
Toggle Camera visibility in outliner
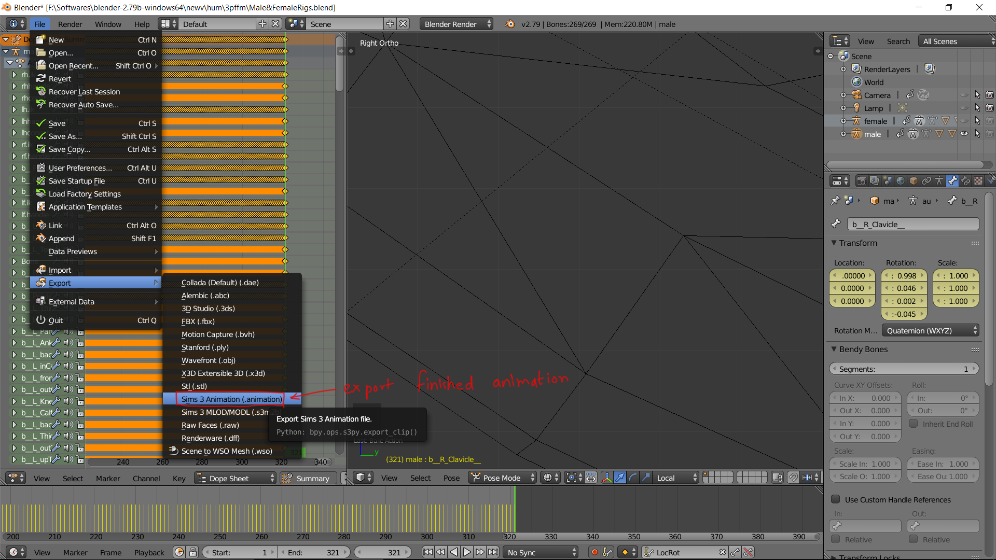[964, 95]
